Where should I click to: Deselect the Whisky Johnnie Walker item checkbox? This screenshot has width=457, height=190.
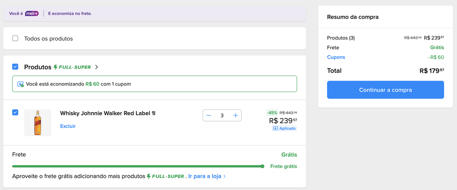[15, 112]
